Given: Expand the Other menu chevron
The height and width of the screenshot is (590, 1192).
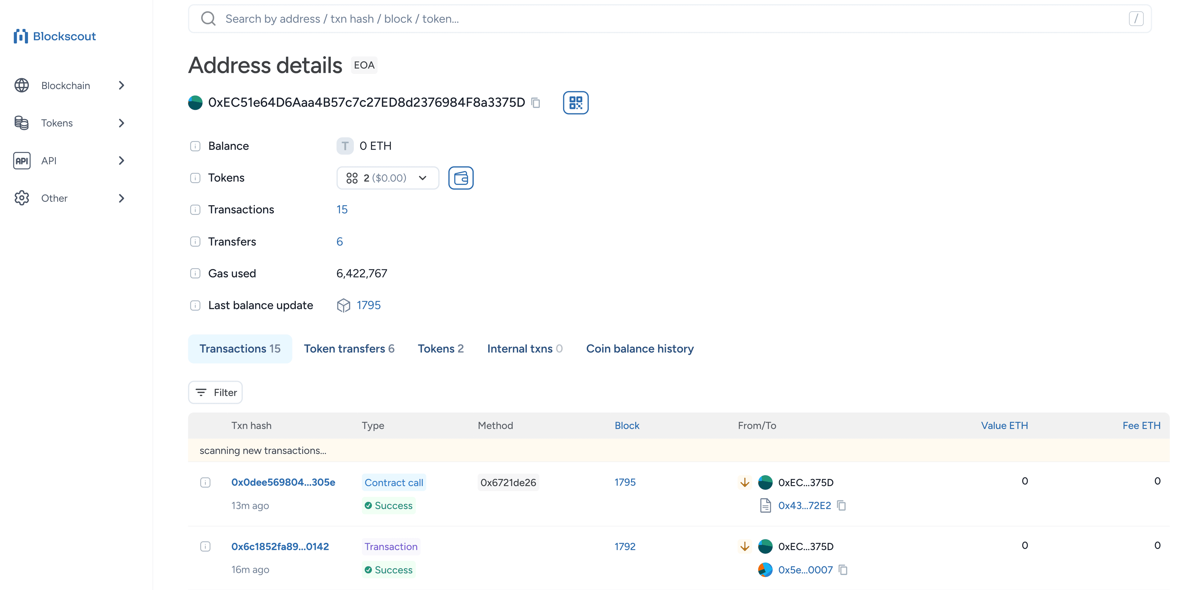Looking at the screenshot, I should coord(122,198).
